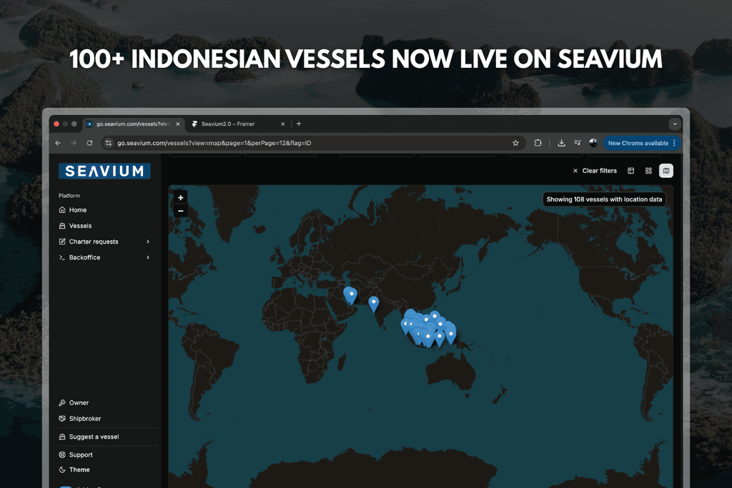Viewport: 732px width, 488px height.
Task: Open the tab search dropdown arrow
Action: tap(674, 124)
